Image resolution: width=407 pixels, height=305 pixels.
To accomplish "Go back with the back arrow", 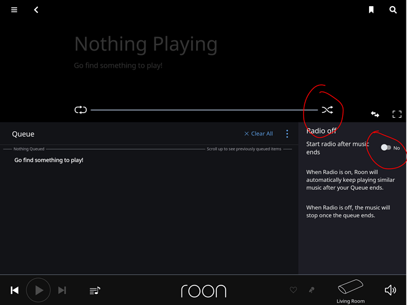I will (36, 10).
